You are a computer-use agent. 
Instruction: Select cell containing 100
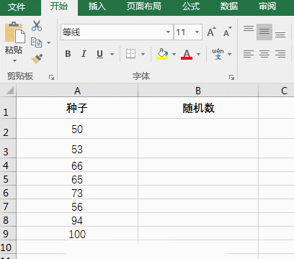[77, 233]
